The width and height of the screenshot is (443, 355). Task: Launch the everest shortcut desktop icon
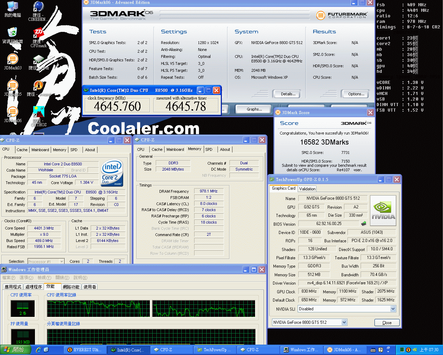pyautogui.click(x=38, y=88)
